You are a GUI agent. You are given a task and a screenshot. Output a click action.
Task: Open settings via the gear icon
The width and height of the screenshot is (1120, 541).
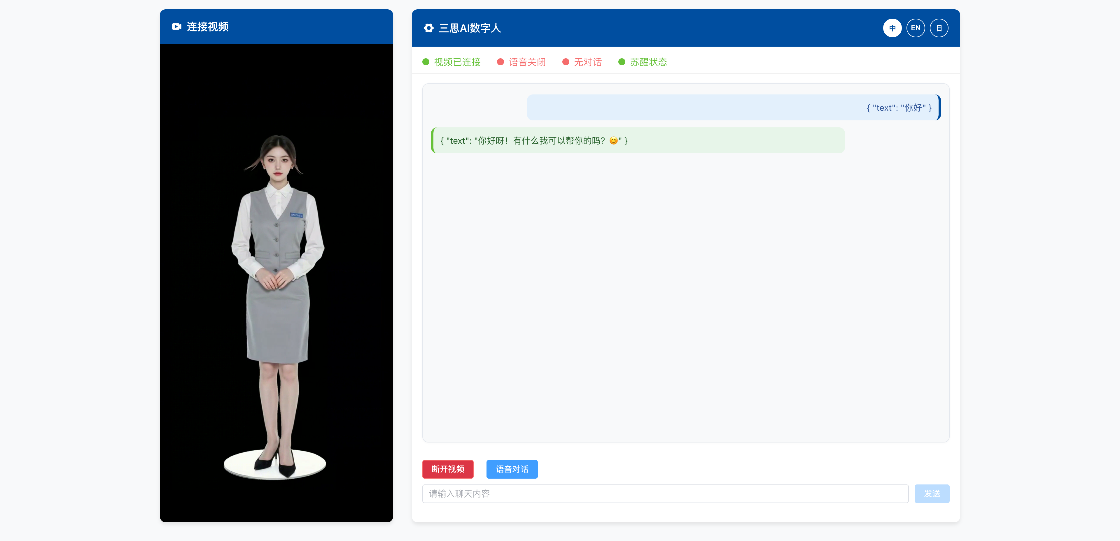[x=428, y=28]
